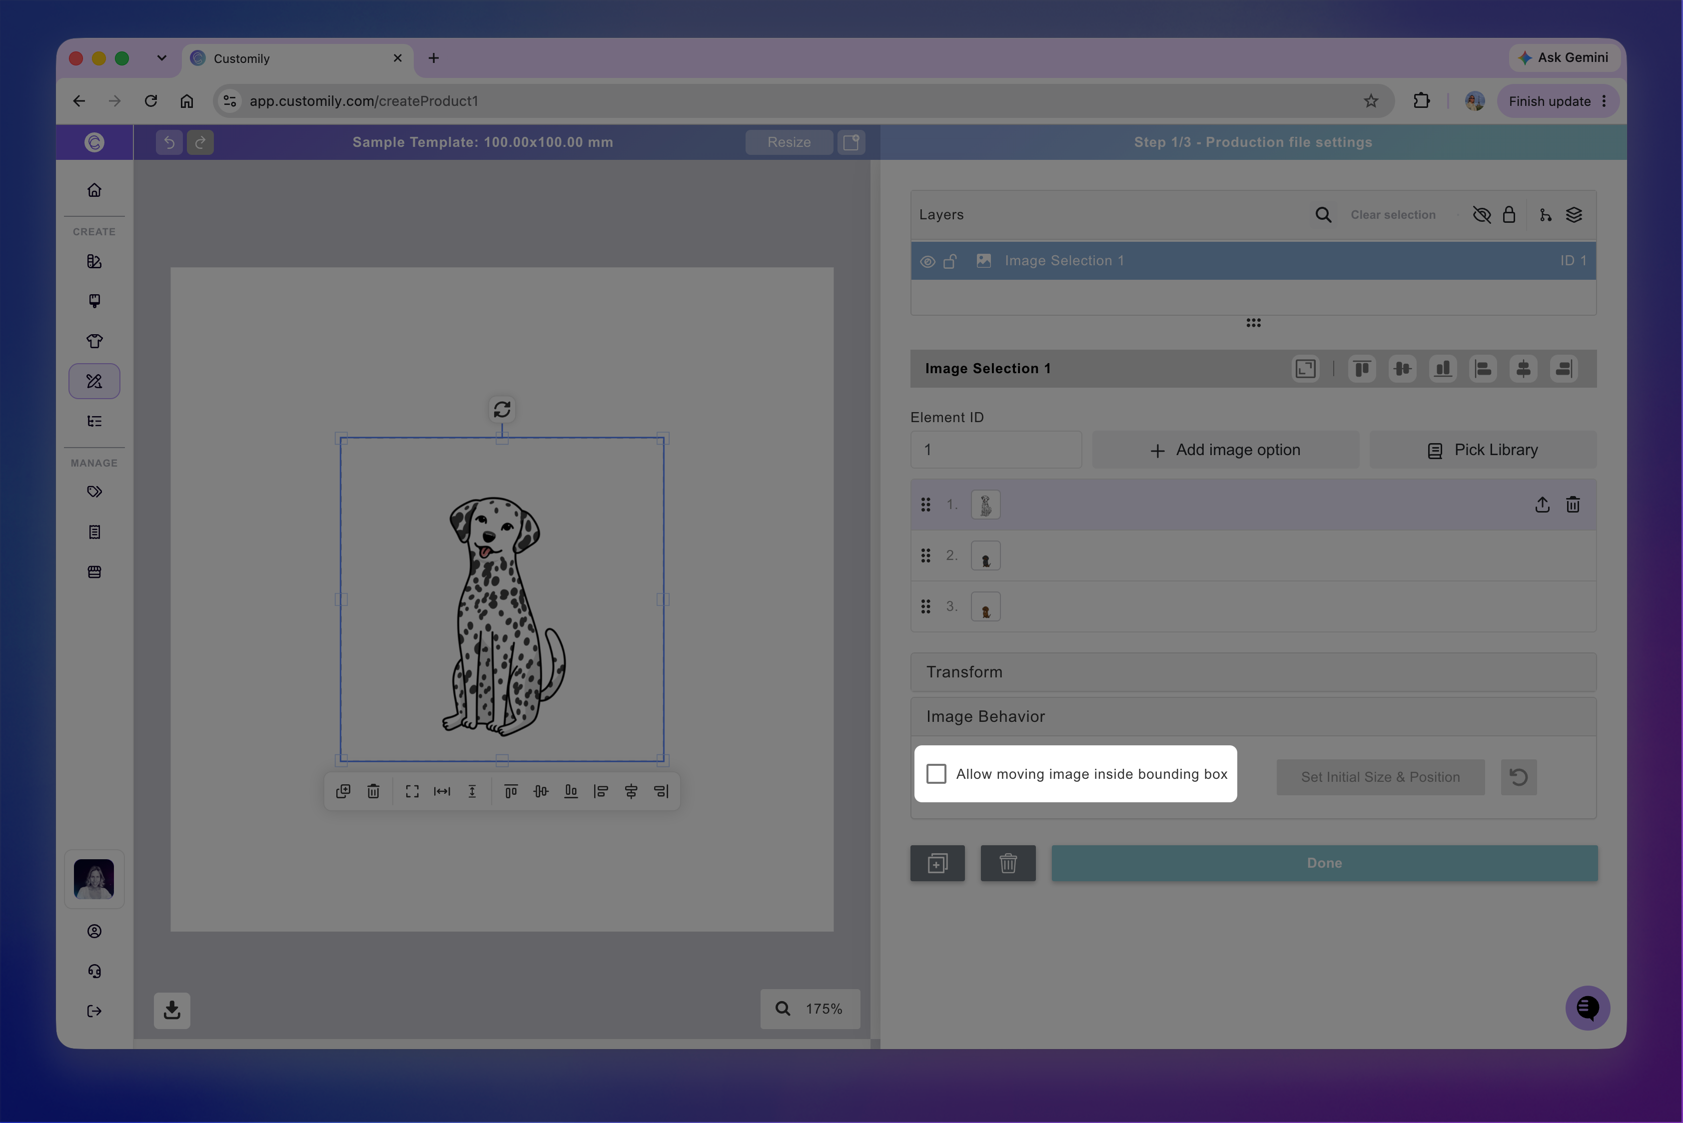Click the Done button

click(x=1324, y=863)
